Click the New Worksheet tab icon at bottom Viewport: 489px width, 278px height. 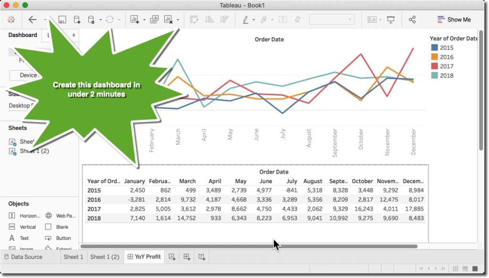tap(172, 257)
